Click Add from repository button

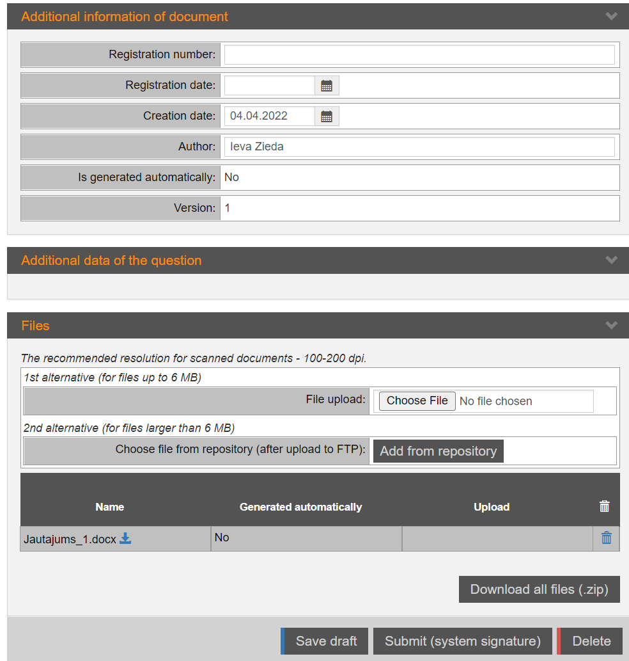tap(438, 451)
